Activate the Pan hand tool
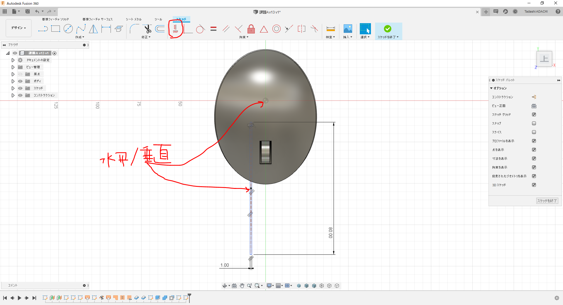Viewport: 563px width, 305px height. coord(242,286)
